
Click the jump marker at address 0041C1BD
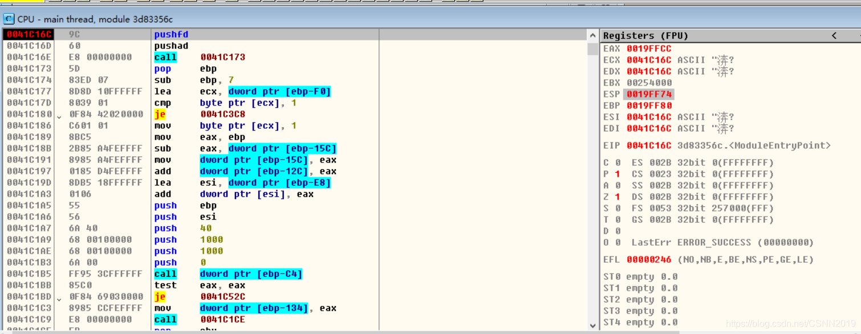(x=60, y=298)
